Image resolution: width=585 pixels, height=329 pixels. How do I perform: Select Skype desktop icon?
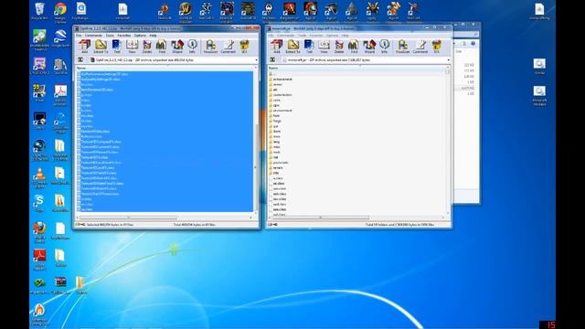pyautogui.click(x=39, y=203)
